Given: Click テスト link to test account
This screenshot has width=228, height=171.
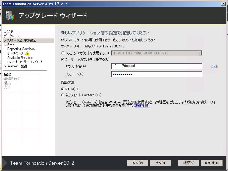Looking at the screenshot, I should 214,66.
